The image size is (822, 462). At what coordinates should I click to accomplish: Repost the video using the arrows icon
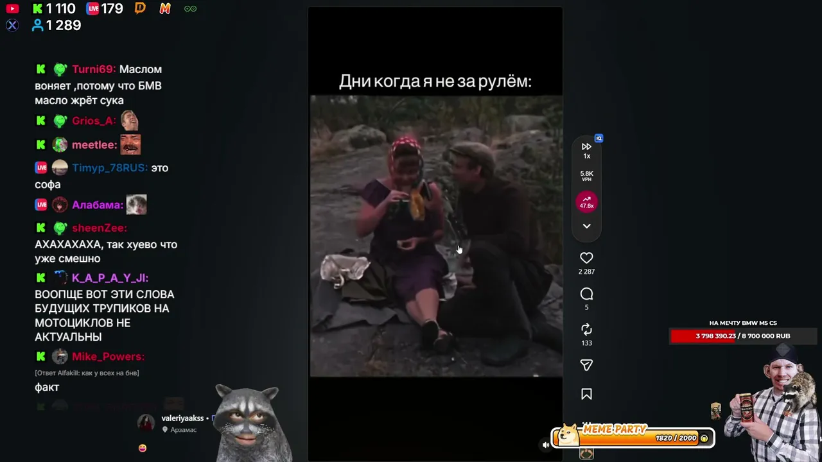[x=586, y=329]
